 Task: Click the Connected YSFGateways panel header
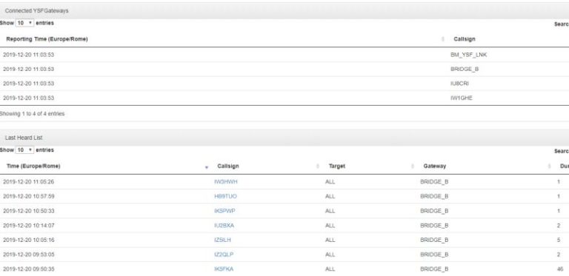point(284,11)
